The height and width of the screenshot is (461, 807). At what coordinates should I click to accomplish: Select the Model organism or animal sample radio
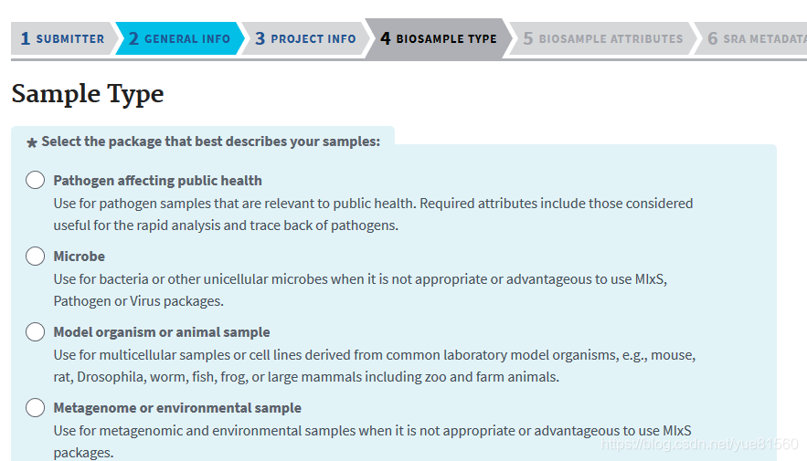pyautogui.click(x=36, y=332)
